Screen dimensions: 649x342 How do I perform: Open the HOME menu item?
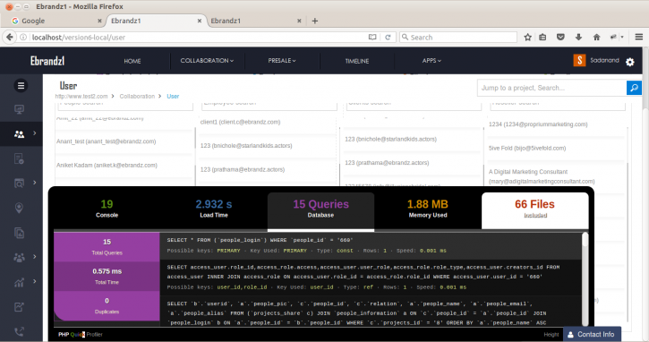point(132,61)
